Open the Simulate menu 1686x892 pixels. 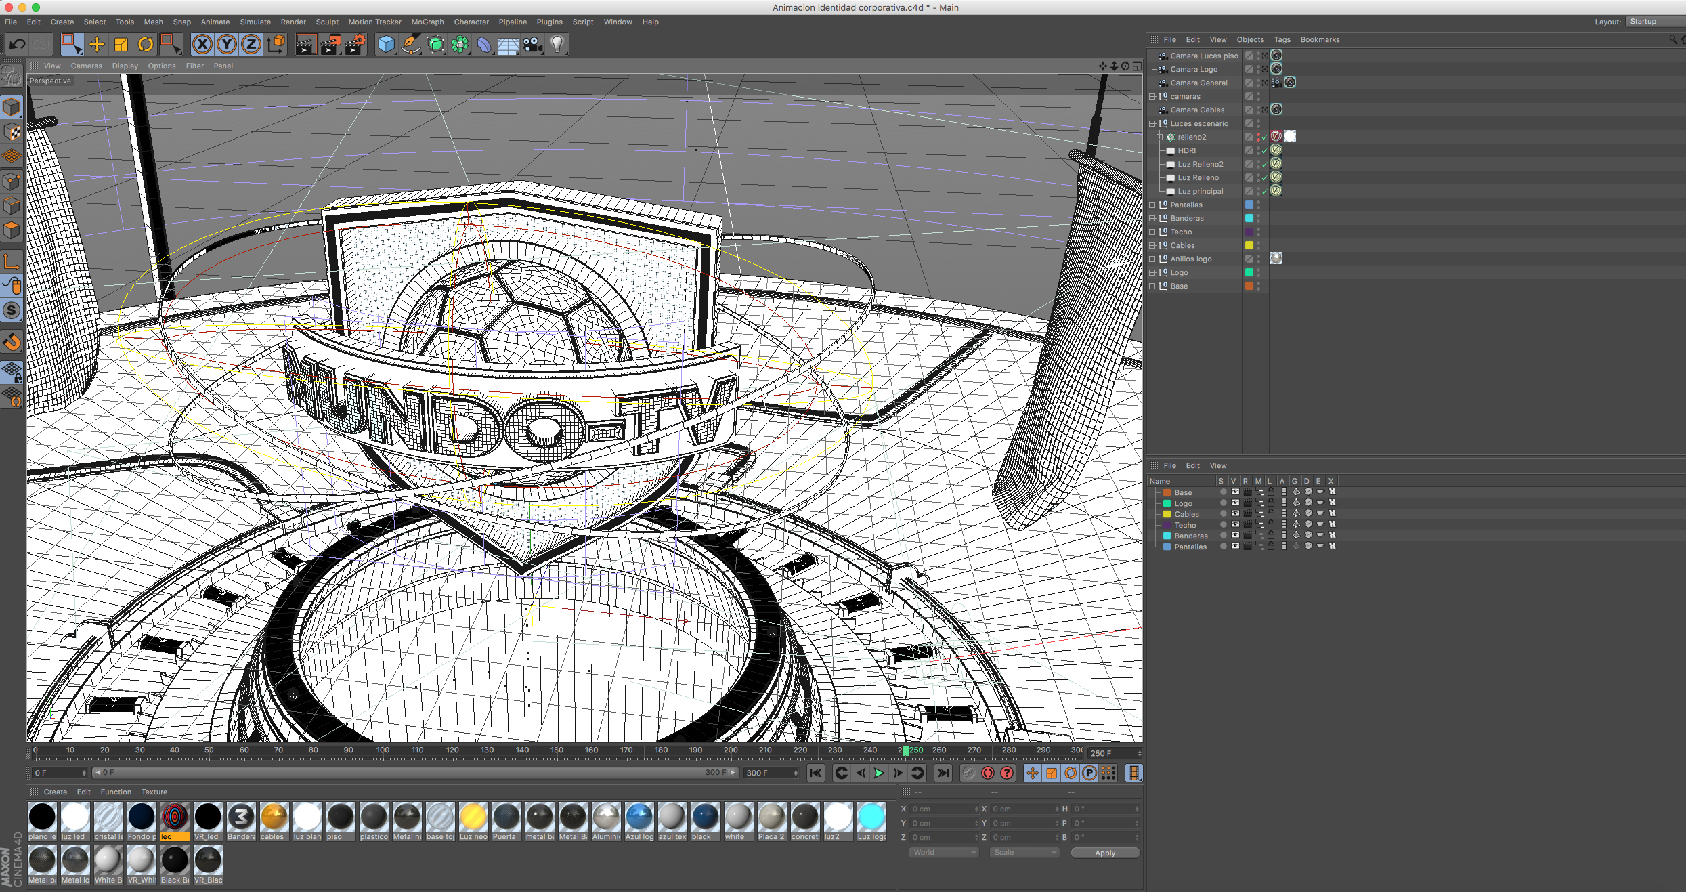[255, 22]
